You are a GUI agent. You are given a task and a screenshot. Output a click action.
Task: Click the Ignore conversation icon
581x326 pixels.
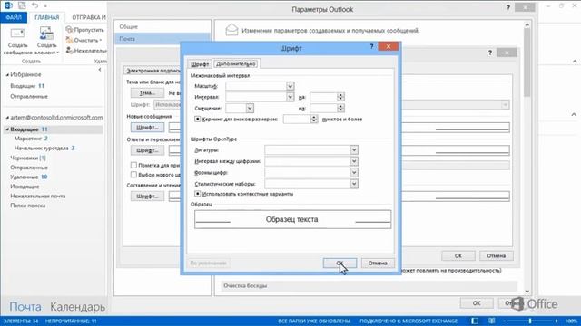point(69,30)
